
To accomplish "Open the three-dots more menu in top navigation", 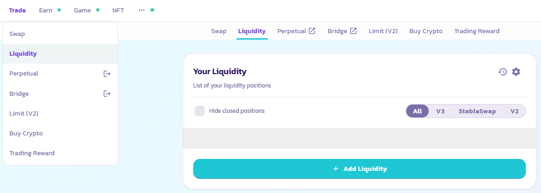I will (x=142, y=10).
